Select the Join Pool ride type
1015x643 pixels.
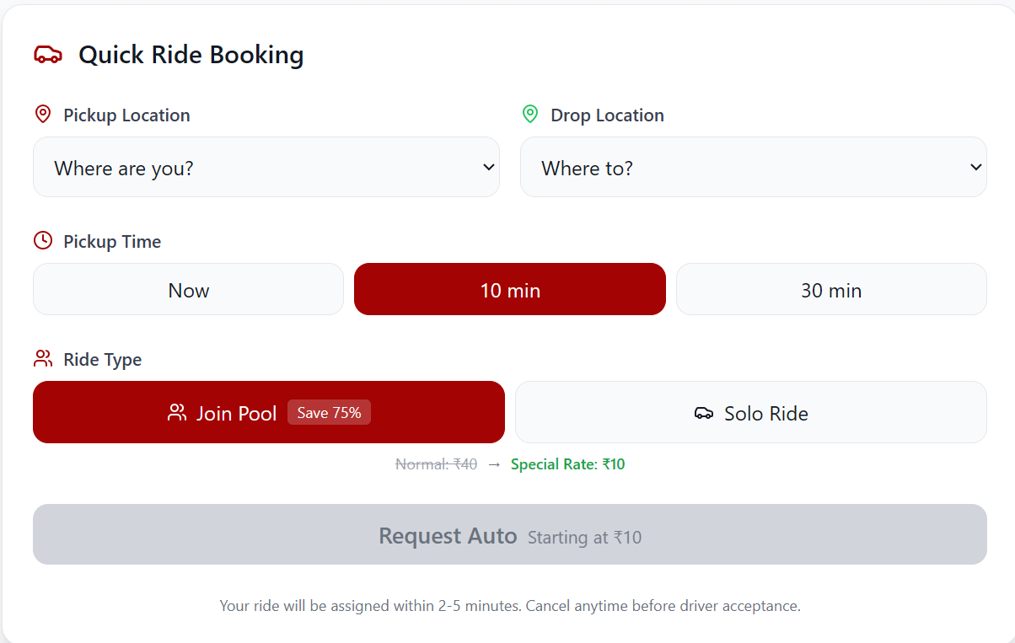pos(236,413)
